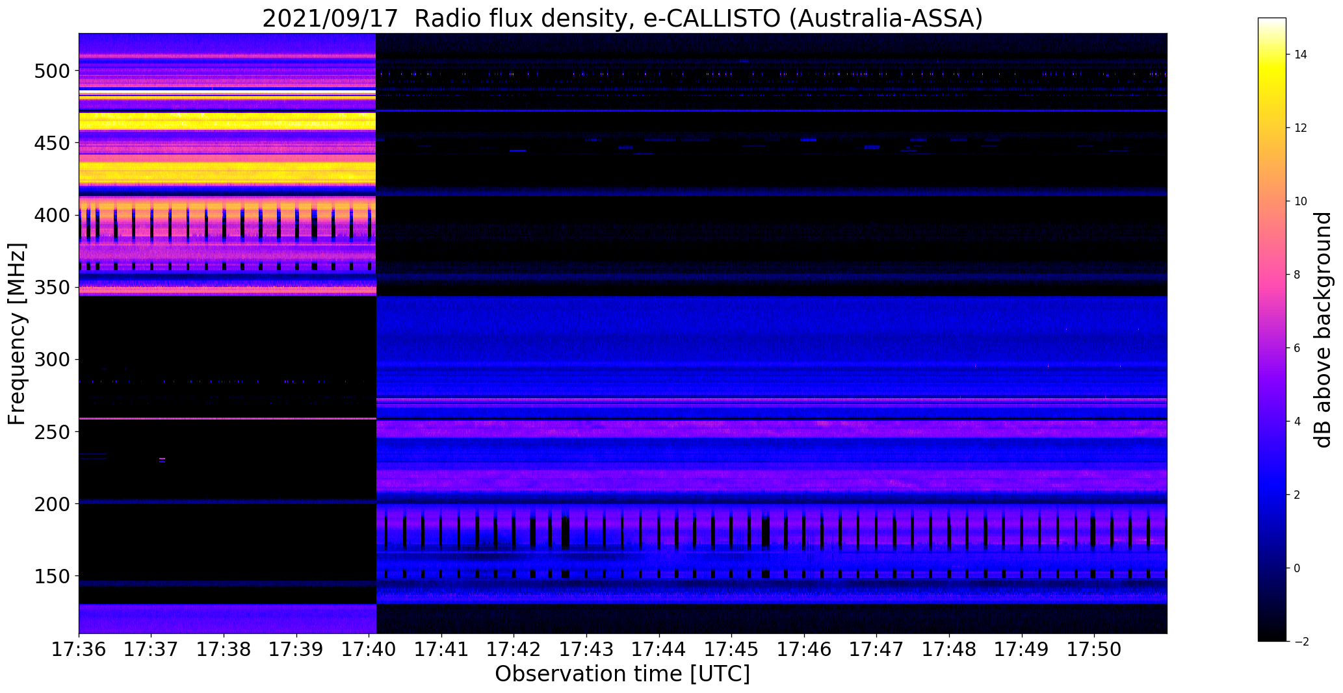Click the colorbar tick label 2
The image size is (1343, 693).
[1297, 495]
